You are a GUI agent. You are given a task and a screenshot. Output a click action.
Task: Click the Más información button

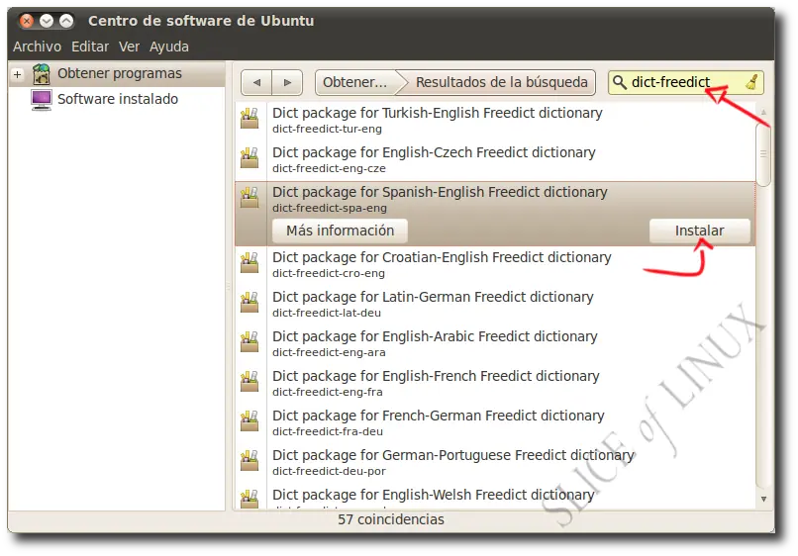(x=340, y=231)
